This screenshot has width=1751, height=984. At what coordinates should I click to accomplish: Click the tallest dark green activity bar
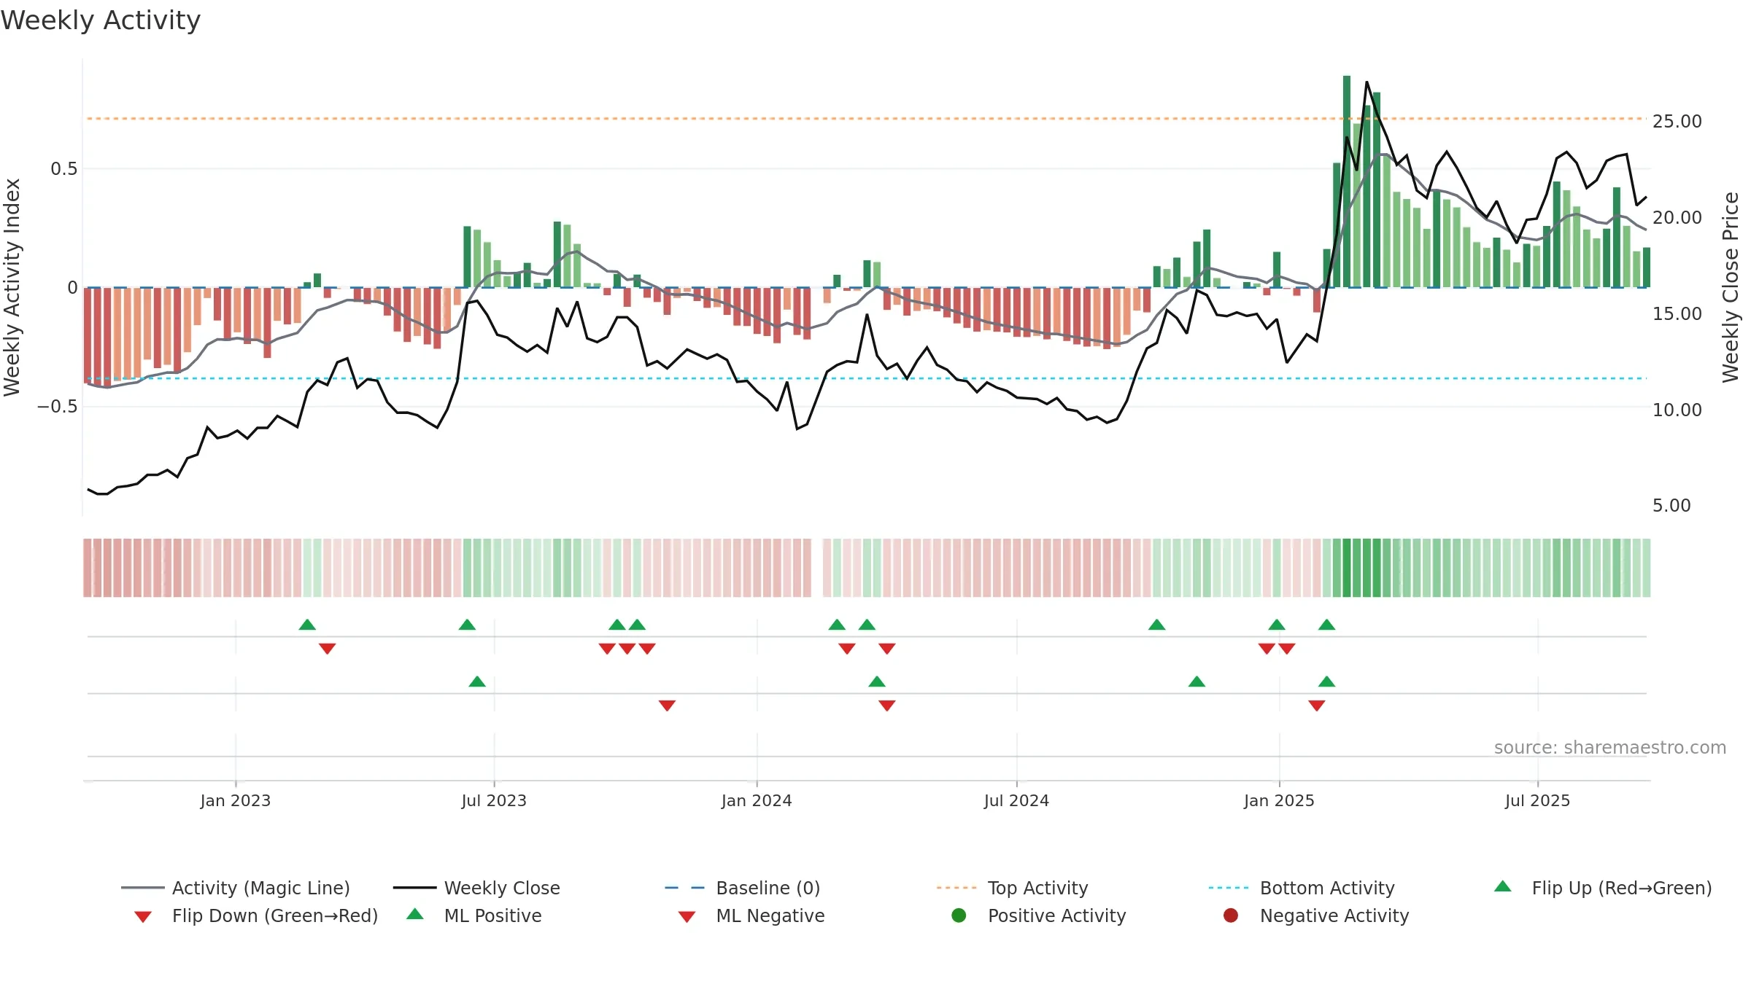(x=1347, y=181)
